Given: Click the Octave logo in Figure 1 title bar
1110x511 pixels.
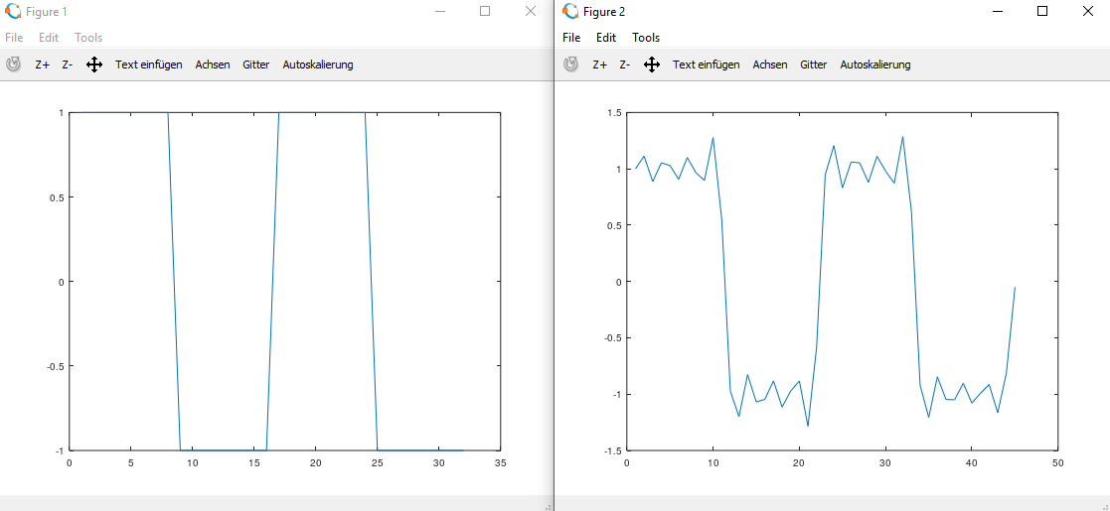Looking at the screenshot, I should (x=13, y=11).
